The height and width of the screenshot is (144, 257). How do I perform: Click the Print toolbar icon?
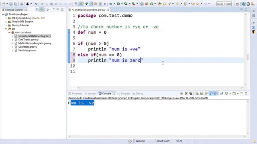pos(22,4)
